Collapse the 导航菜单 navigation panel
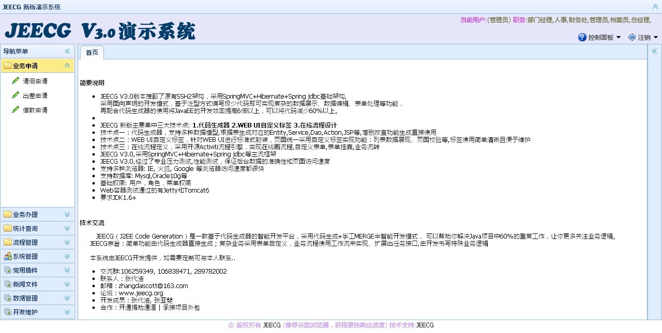This screenshot has width=662, height=333. click(67, 51)
